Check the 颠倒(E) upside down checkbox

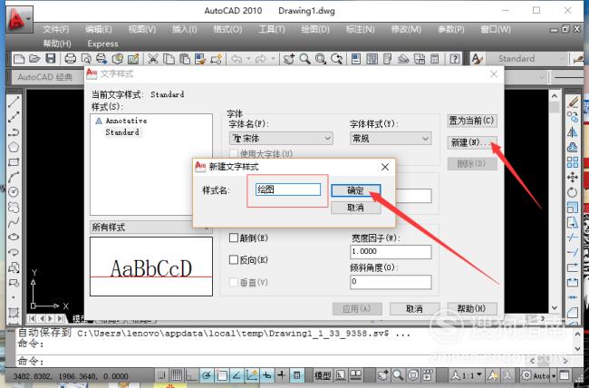(234, 238)
